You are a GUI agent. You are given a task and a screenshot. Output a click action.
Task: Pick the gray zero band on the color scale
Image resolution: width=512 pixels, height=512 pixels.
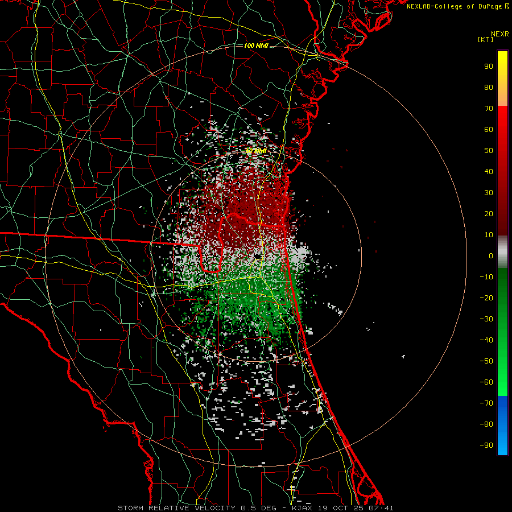pyautogui.click(x=502, y=252)
